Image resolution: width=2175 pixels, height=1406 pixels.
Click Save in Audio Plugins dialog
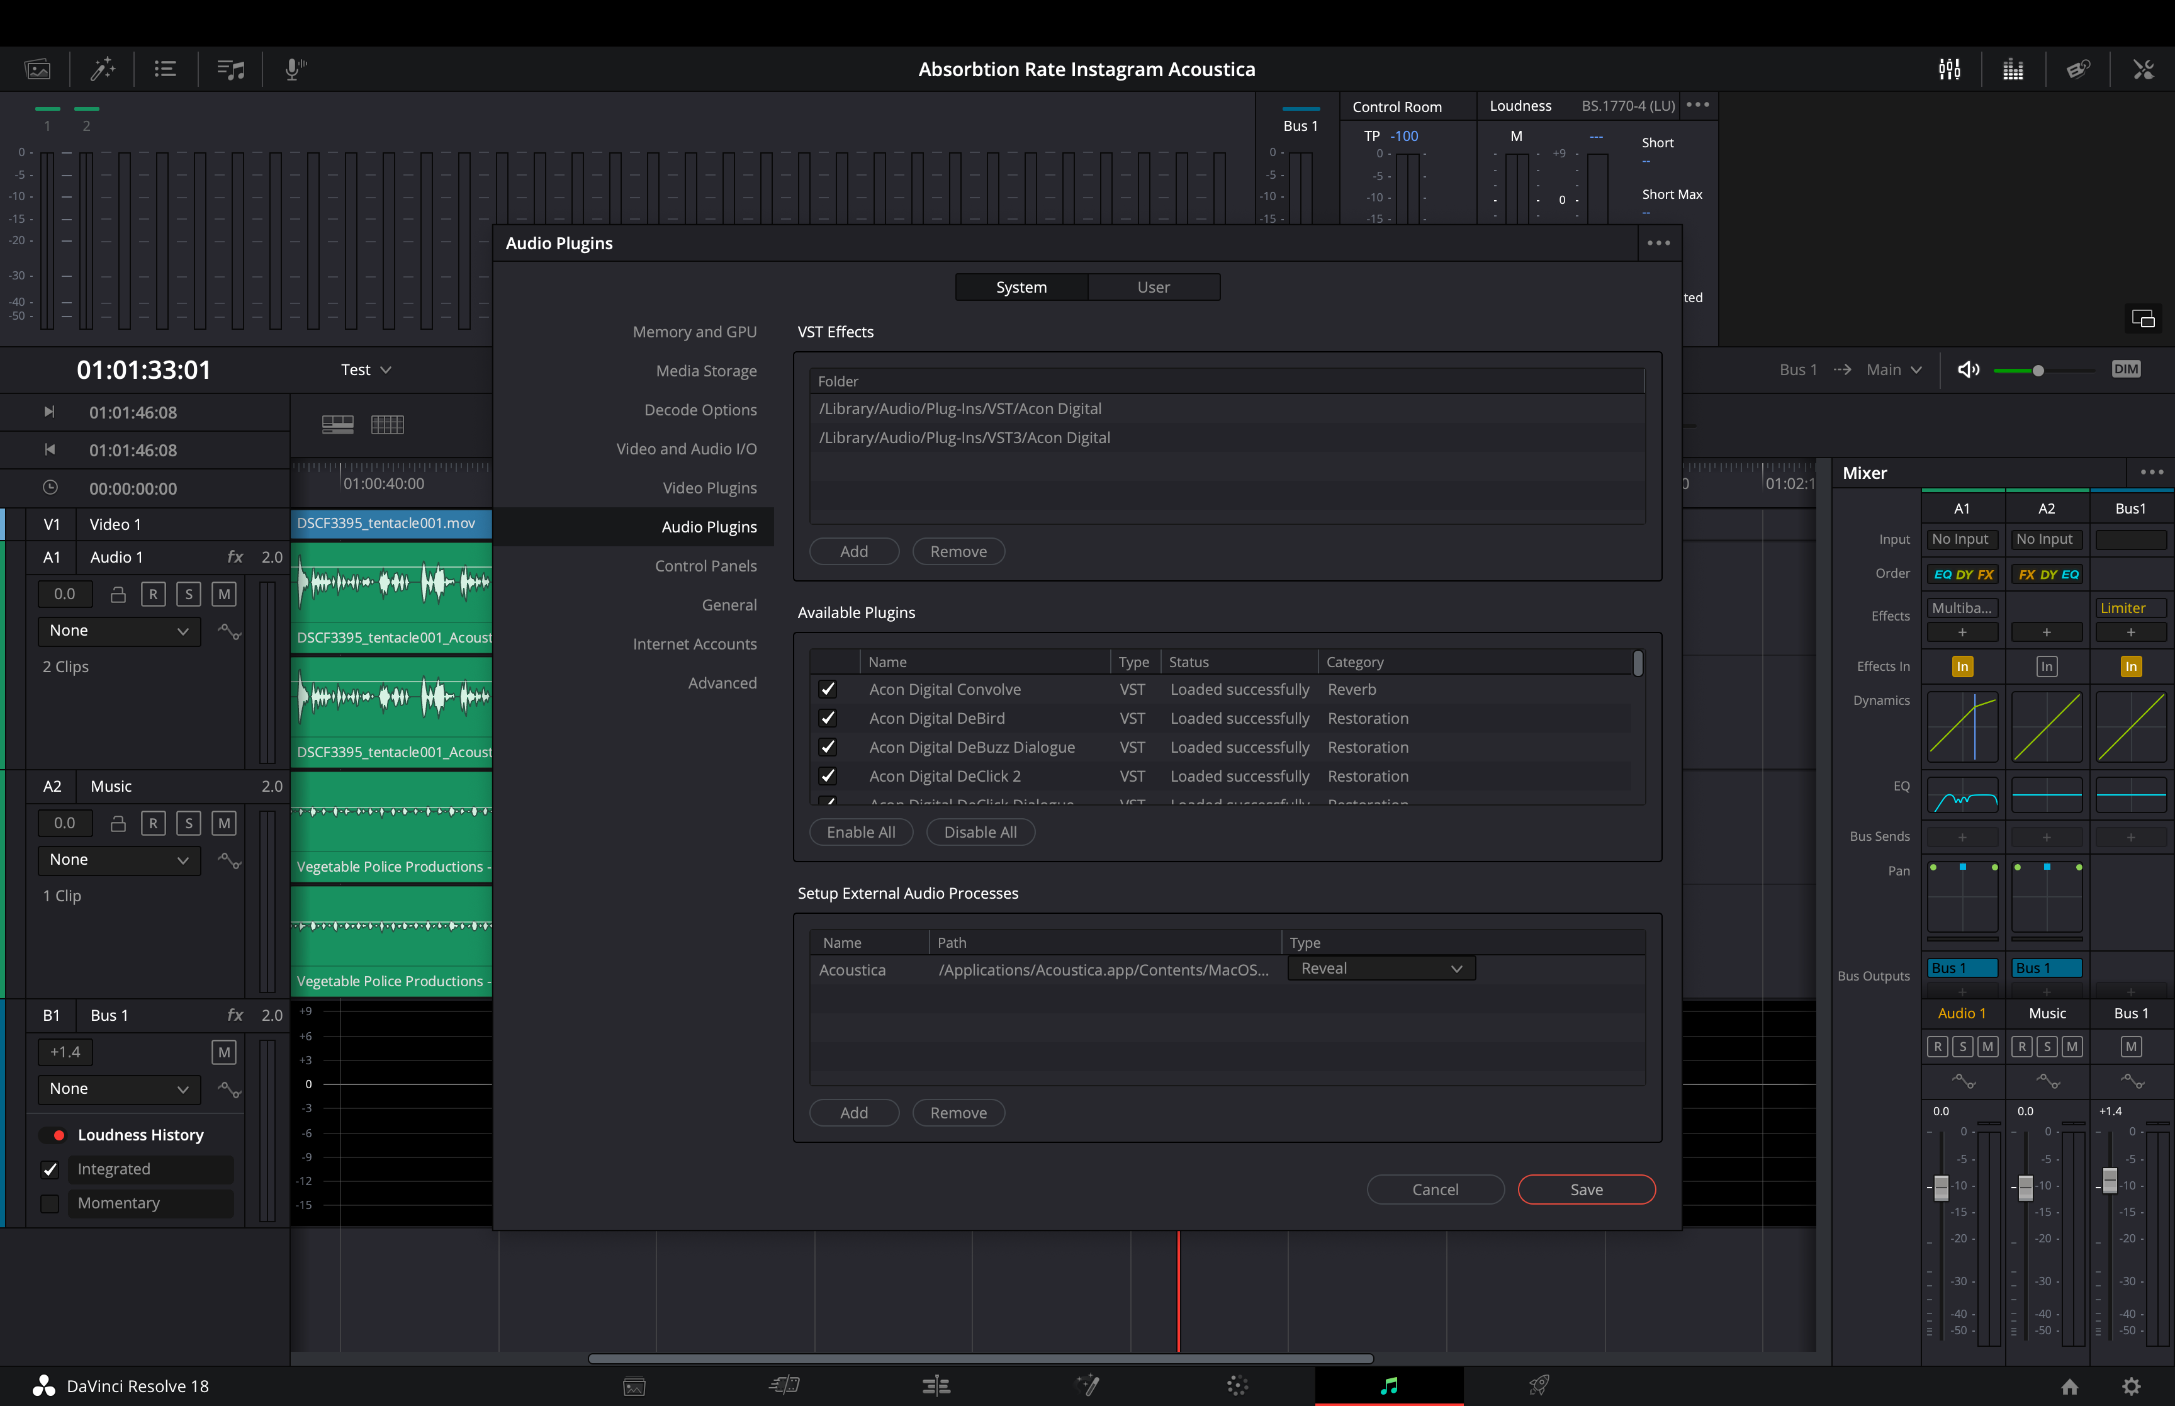(x=1587, y=1189)
